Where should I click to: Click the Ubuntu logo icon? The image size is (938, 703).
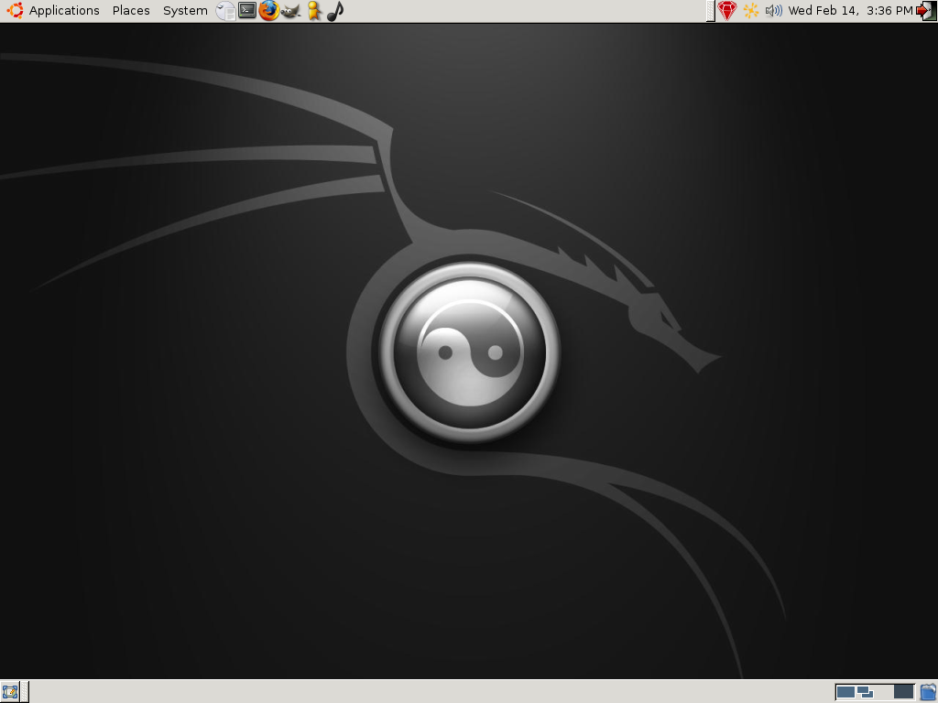coord(15,10)
